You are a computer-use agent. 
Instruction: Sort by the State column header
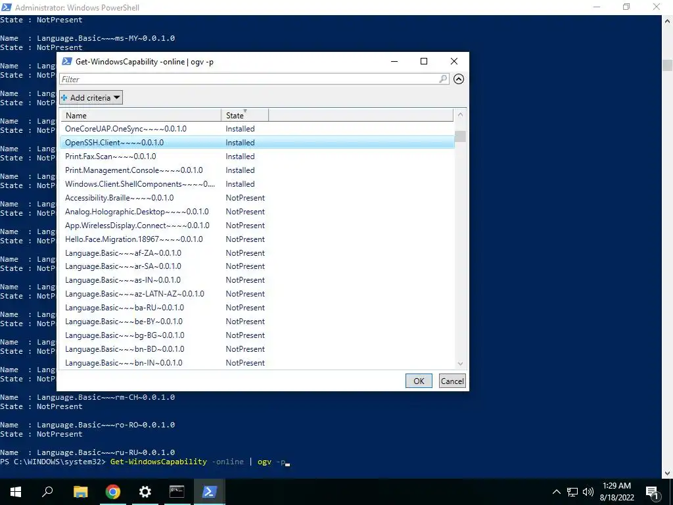click(244, 115)
